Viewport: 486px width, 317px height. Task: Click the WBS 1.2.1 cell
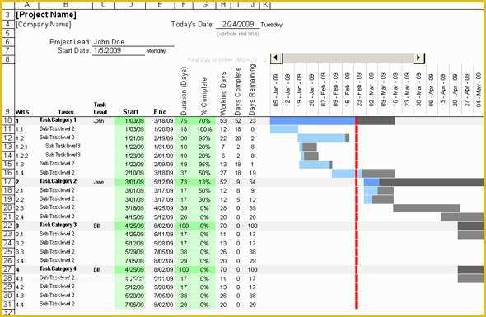point(21,147)
